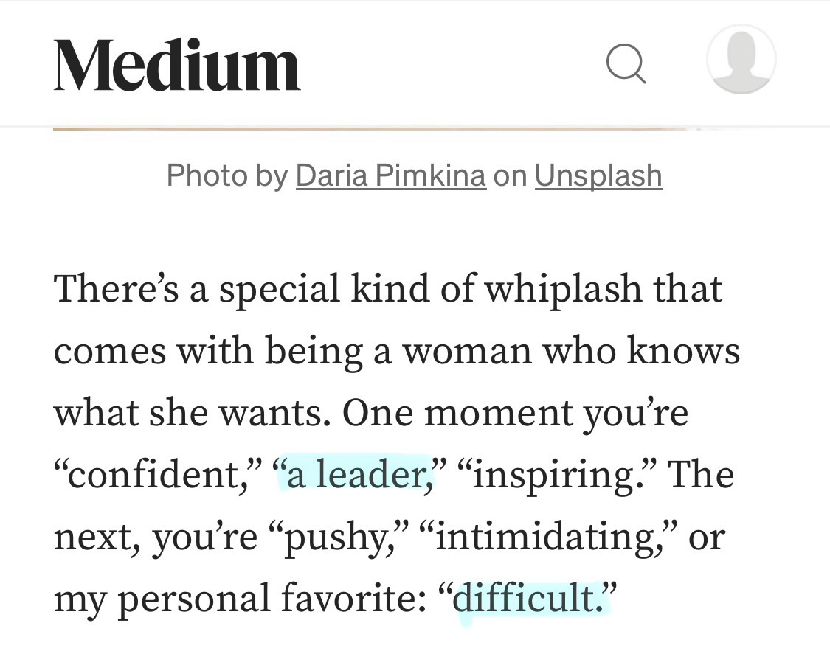Click the Medium logo
Screen dimensions: 830x654
[x=176, y=65]
